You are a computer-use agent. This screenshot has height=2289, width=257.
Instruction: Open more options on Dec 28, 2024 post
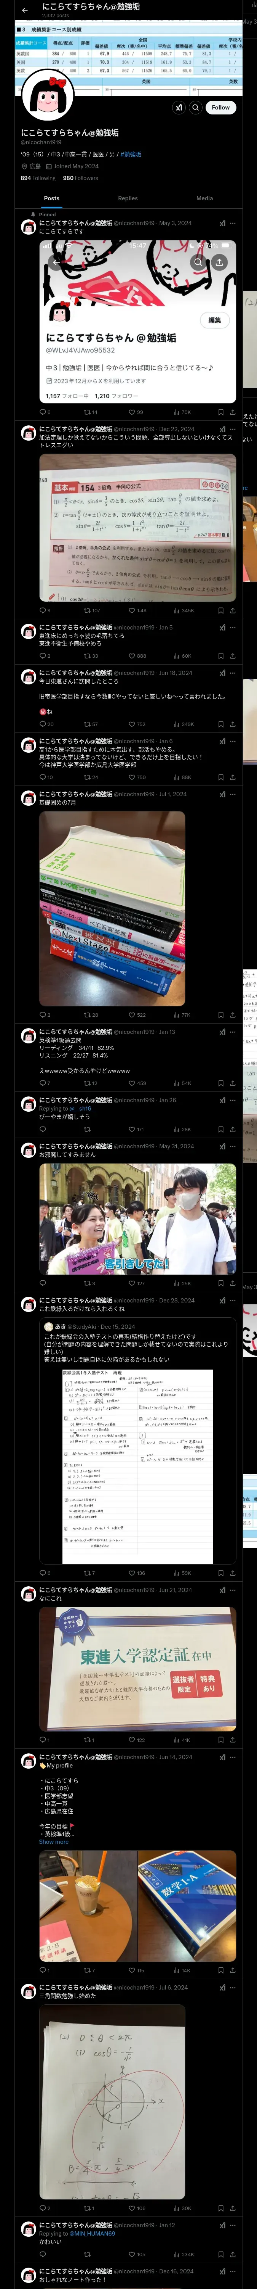(233, 1300)
